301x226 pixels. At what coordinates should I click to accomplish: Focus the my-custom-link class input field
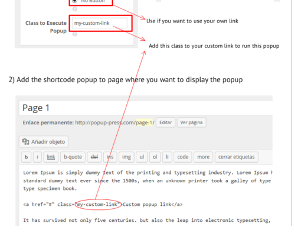100,23
